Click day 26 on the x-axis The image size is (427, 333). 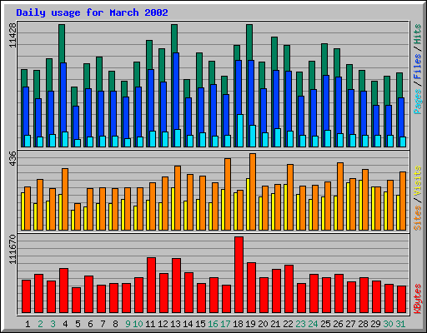(338, 324)
